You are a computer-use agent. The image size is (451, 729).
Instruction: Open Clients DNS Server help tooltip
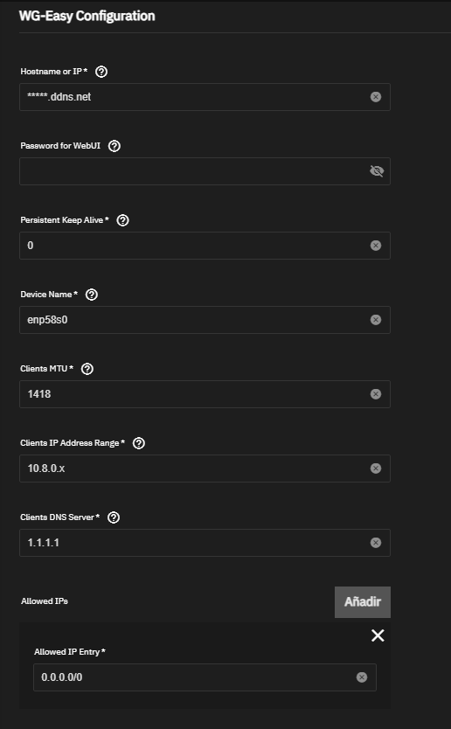114,517
